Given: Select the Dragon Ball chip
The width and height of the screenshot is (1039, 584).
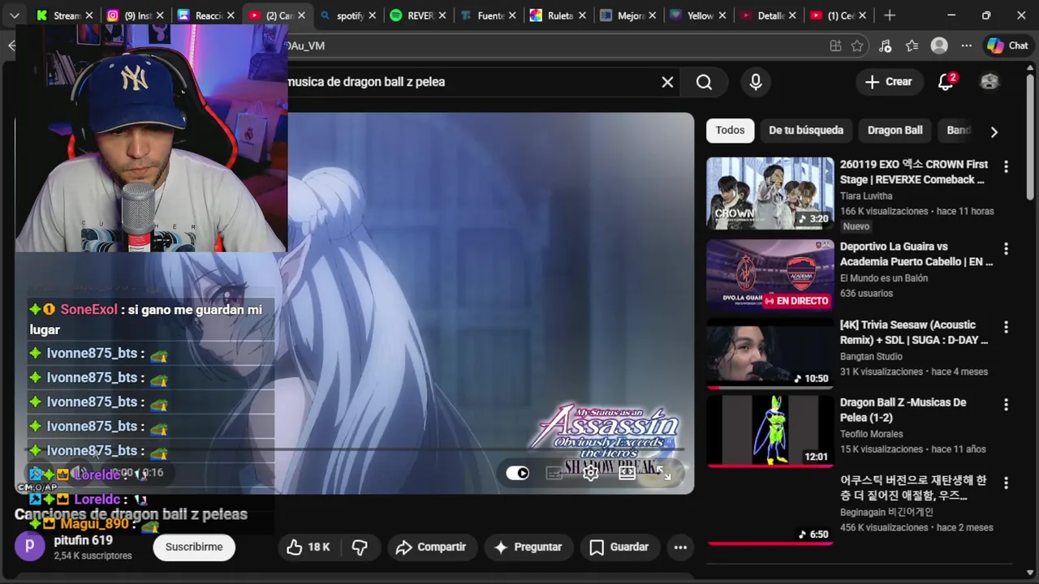Looking at the screenshot, I should point(895,131).
